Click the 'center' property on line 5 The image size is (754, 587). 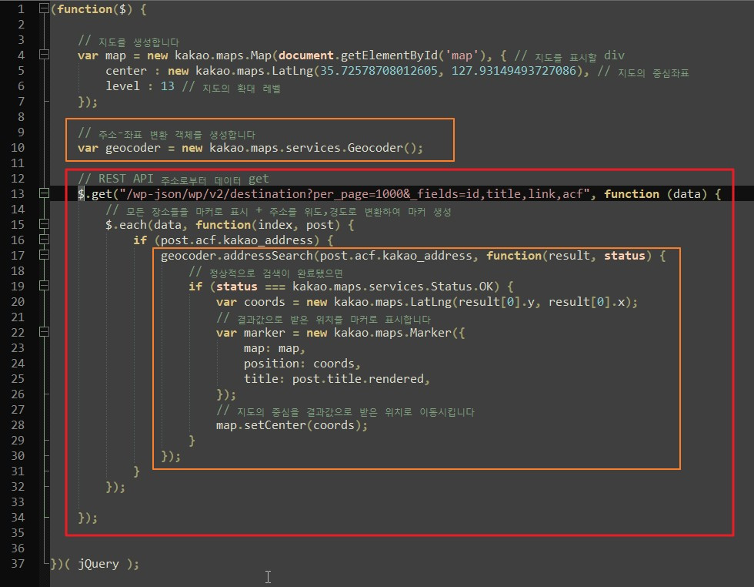(126, 71)
